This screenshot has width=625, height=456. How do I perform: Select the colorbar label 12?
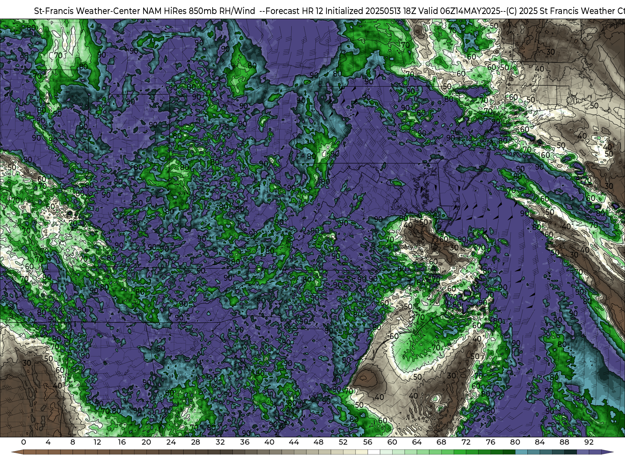click(97, 442)
